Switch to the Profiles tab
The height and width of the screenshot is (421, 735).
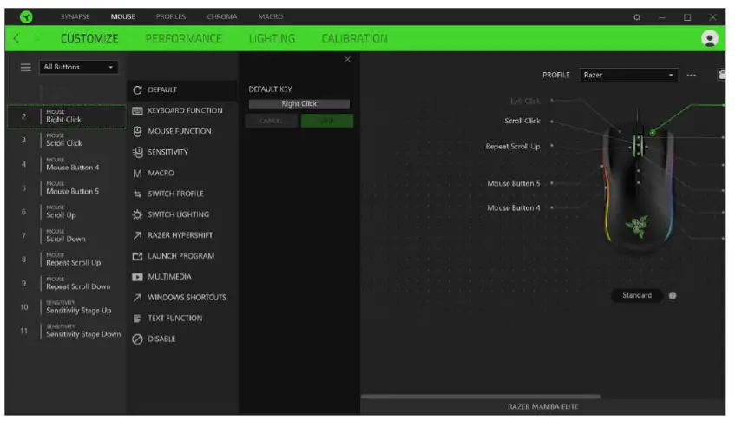click(x=171, y=16)
